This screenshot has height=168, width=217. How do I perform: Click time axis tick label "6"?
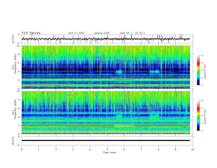coord(124,150)
